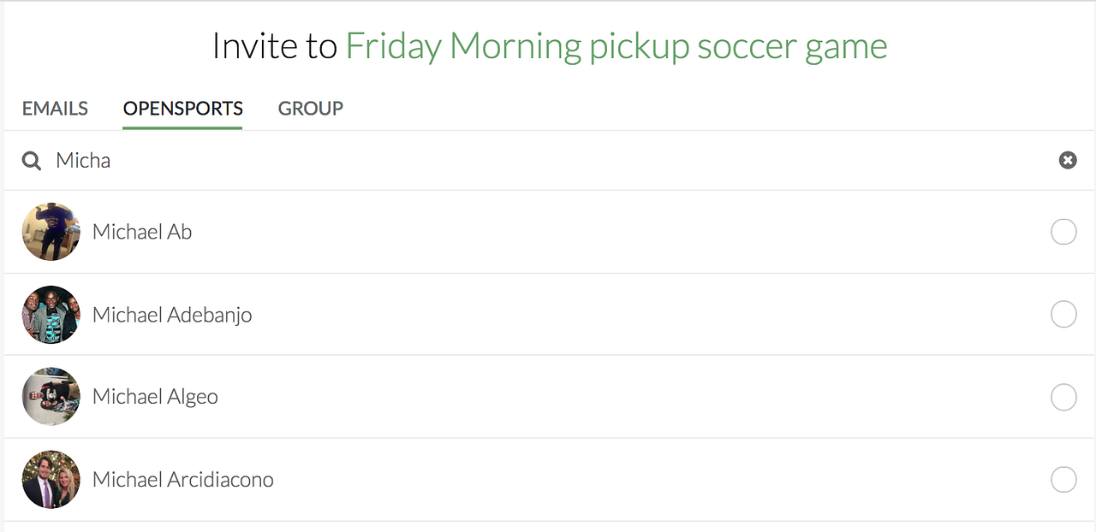This screenshot has height=532, width=1096.
Task: Open Michael Algeo's profile avatar
Action: (51, 397)
